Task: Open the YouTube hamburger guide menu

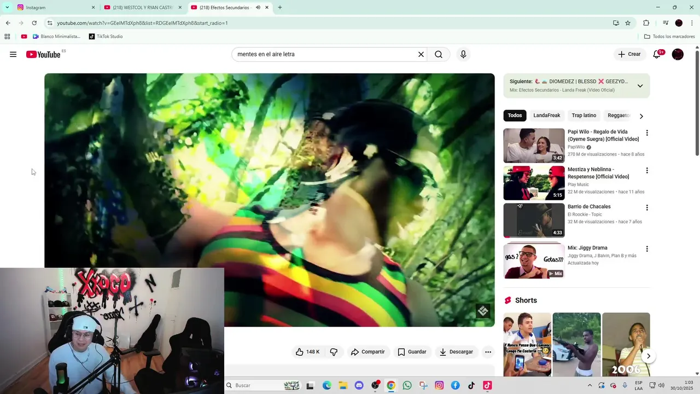Action: (x=13, y=54)
